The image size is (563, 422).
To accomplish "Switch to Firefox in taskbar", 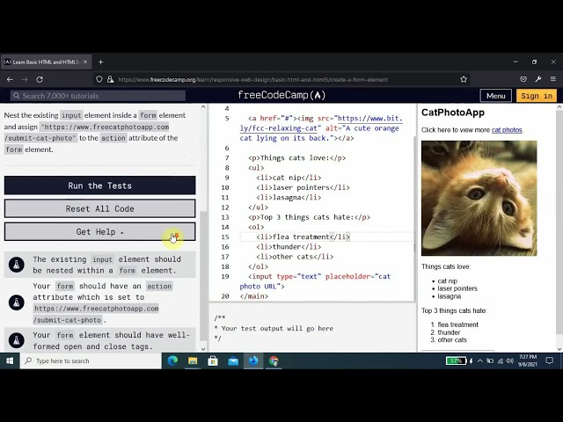I will pos(253,360).
